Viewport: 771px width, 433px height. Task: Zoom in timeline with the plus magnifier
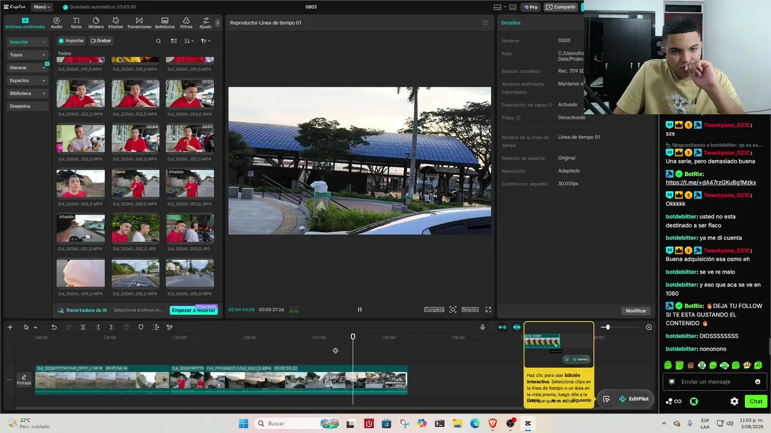pyautogui.click(x=649, y=327)
